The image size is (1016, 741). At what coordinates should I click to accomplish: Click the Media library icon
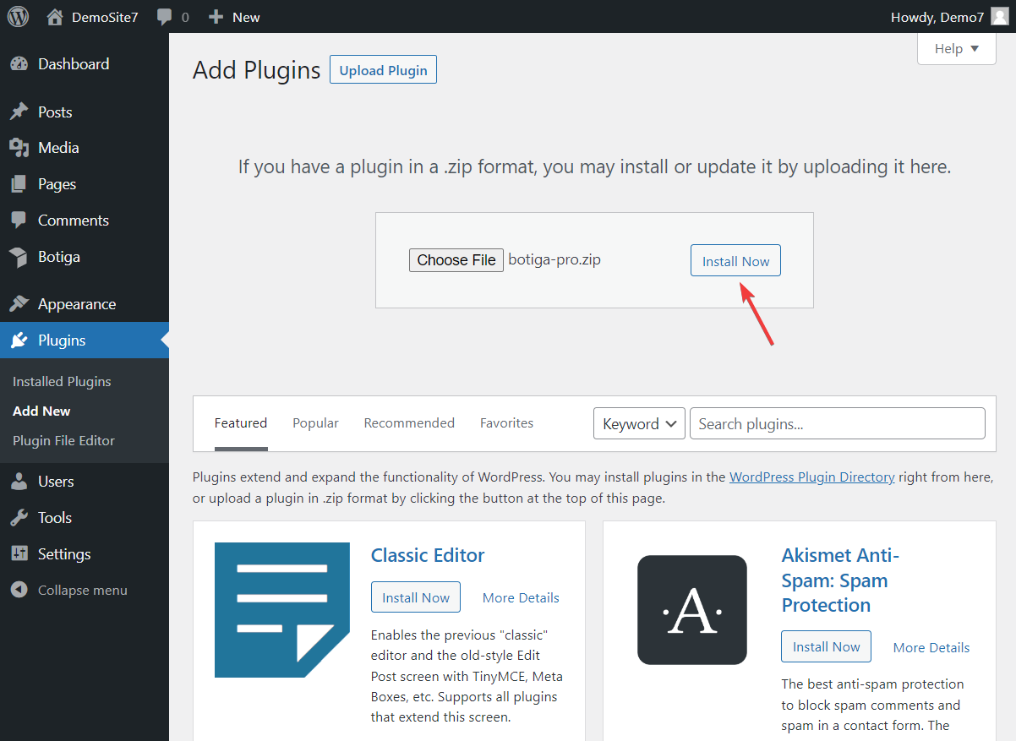point(19,148)
